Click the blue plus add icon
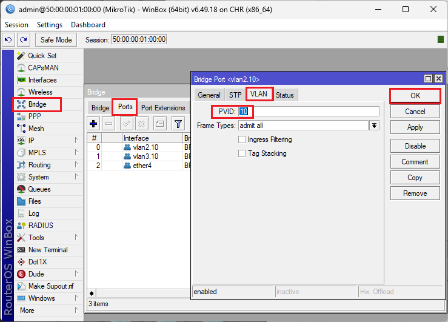Screen dimensions: 448x322 click(x=93, y=124)
